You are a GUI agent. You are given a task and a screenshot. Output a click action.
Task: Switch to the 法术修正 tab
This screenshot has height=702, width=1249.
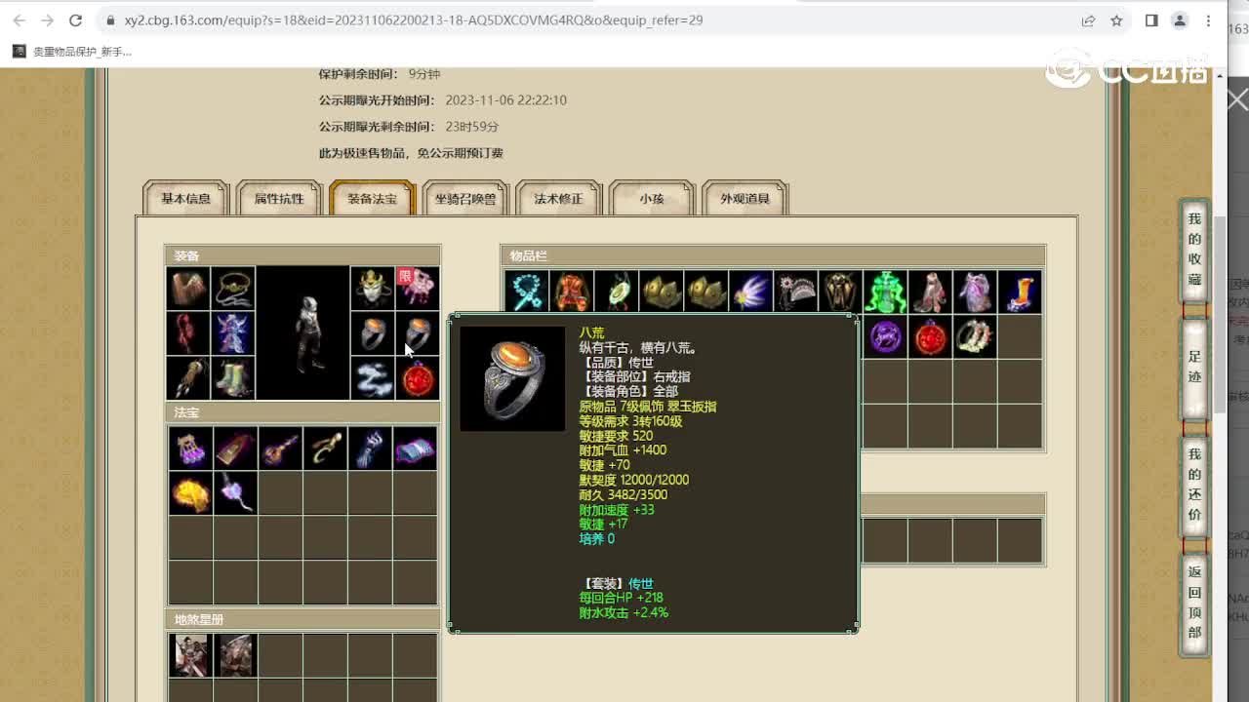558,198
